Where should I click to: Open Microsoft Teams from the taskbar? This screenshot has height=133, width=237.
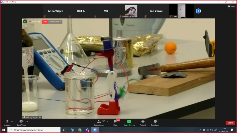(87, 130)
